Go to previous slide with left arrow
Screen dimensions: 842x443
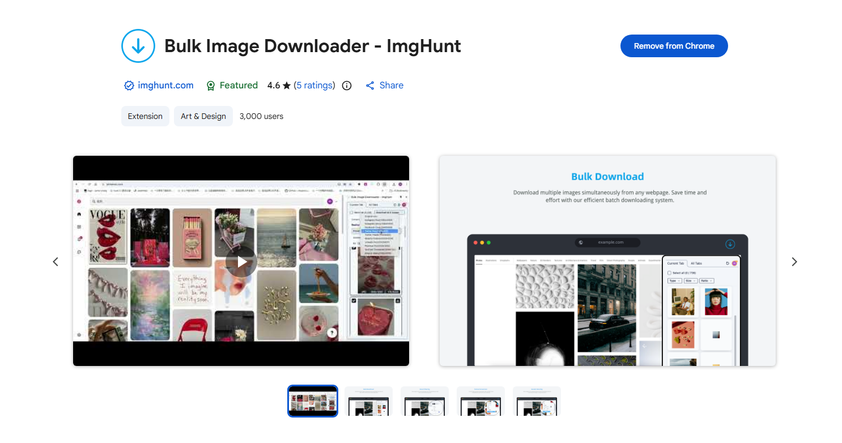[x=56, y=261]
